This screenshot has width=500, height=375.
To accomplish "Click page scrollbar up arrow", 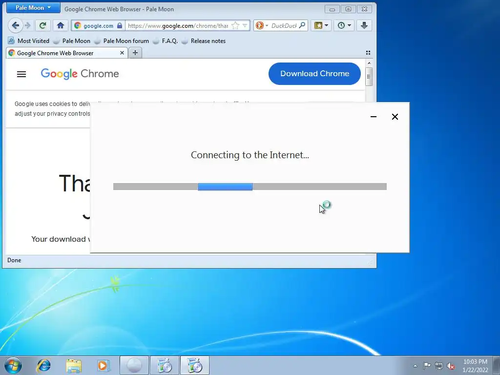I will click(369, 63).
